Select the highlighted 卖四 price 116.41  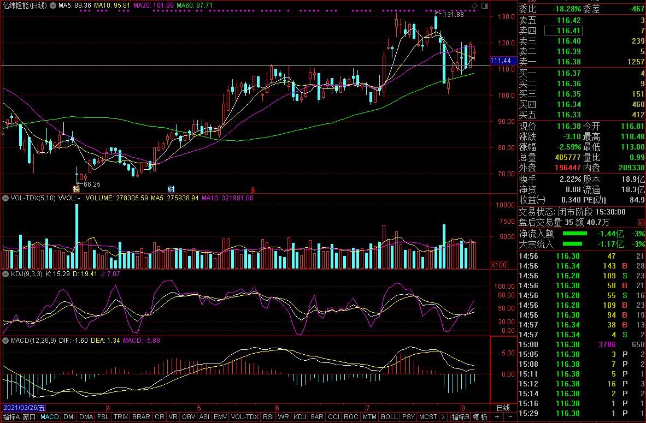pyautogui.click(x=568, y=31)
